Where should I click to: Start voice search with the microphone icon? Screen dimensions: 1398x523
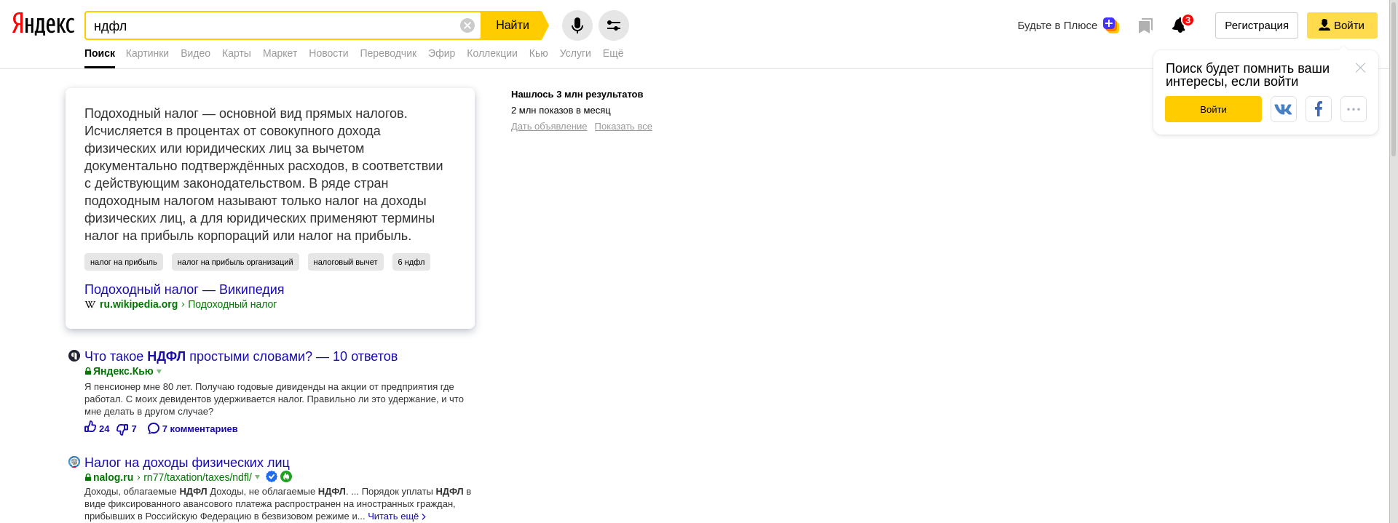[577, 25]
